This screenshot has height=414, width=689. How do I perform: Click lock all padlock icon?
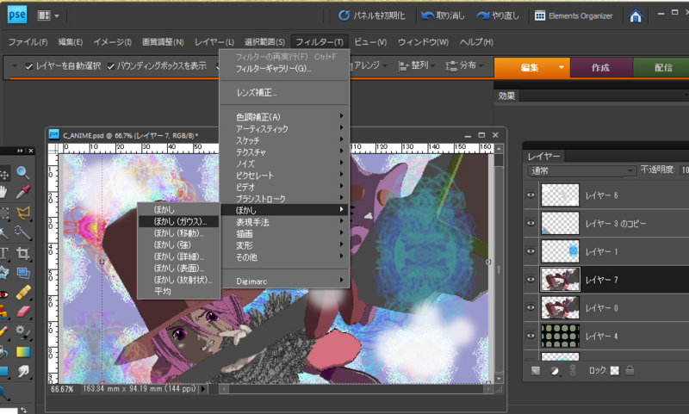(630, 371)
